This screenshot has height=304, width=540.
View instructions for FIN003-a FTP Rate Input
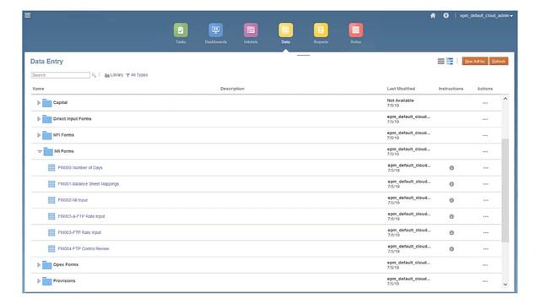pyautogui.click(x=451, y=216)
